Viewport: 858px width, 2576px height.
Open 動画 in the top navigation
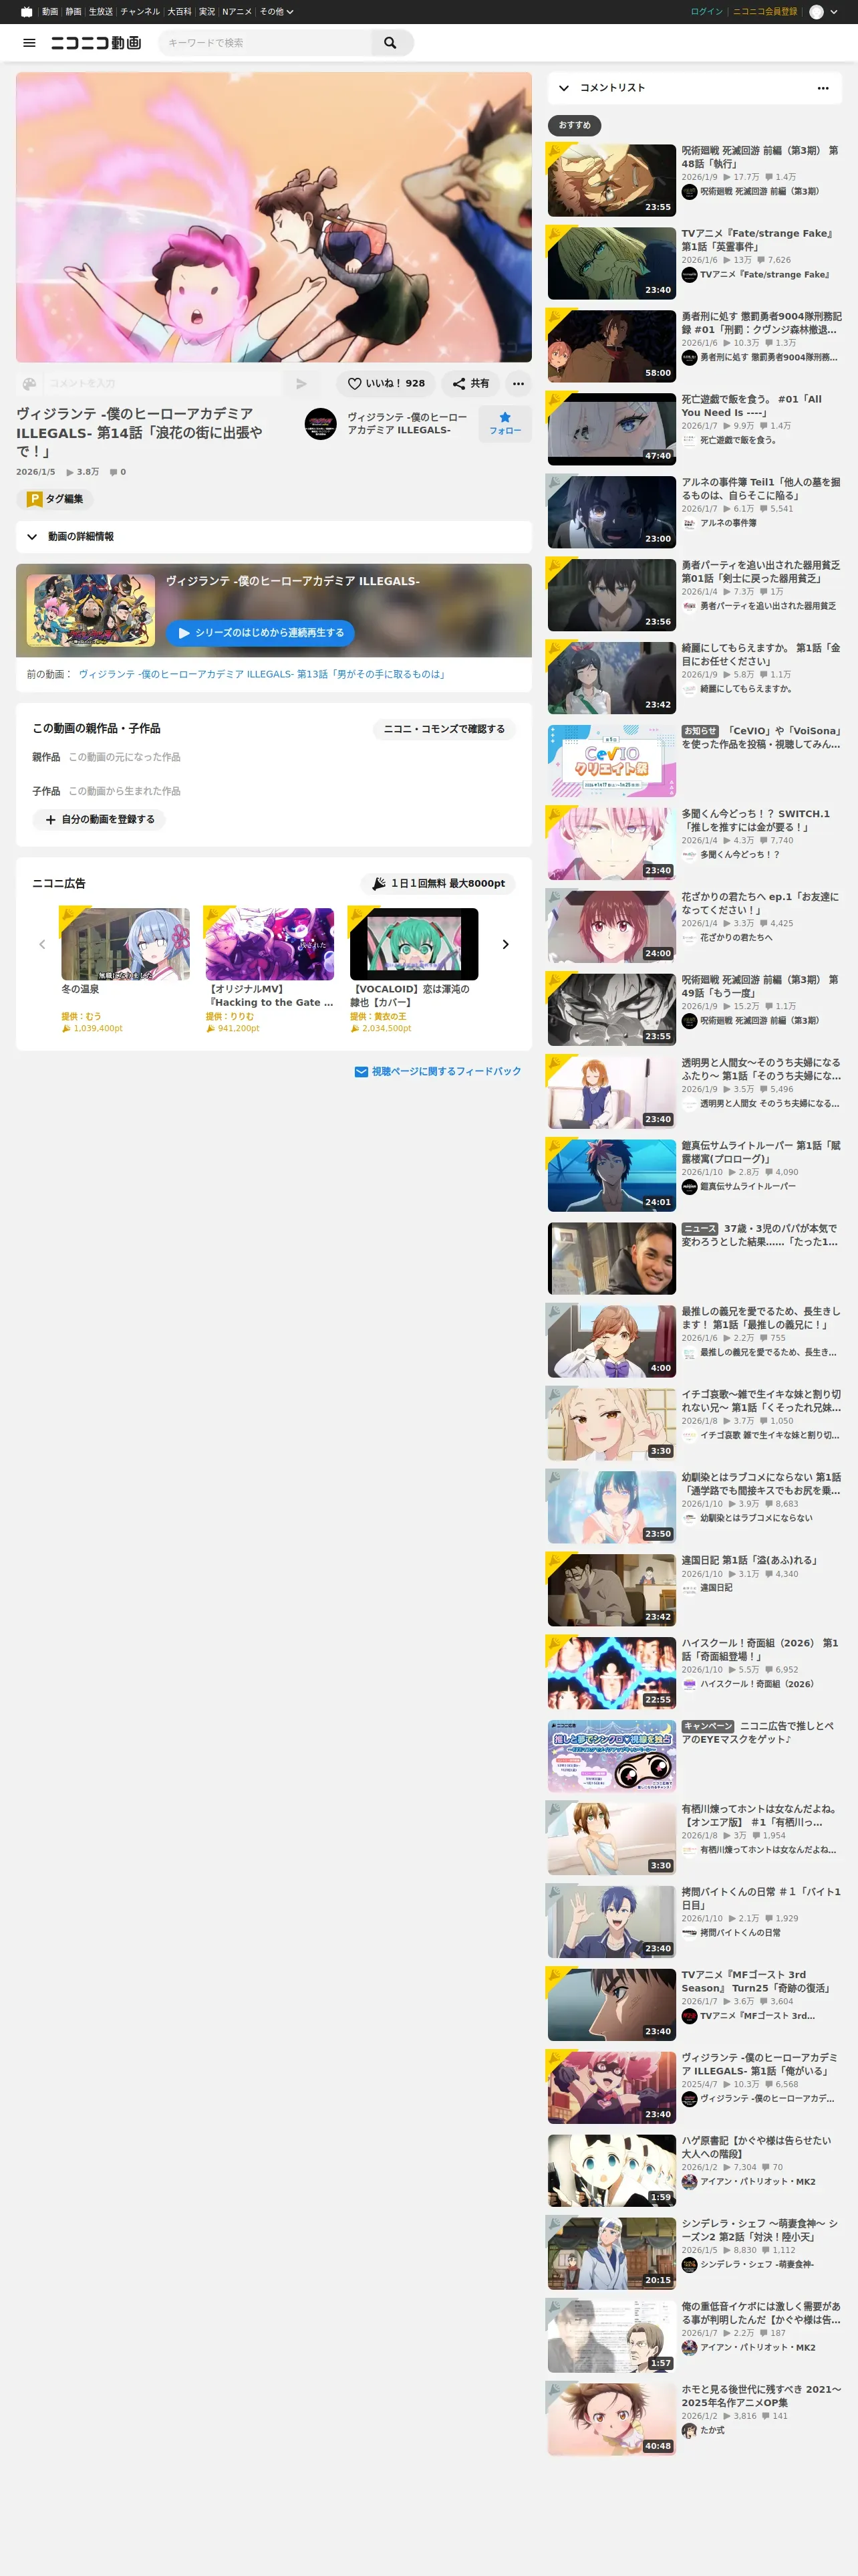tap(50, 12)
